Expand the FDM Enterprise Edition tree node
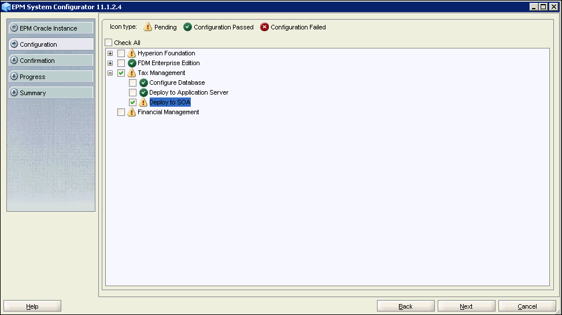This screenshot has height=315, width=562. coord(110,63)
